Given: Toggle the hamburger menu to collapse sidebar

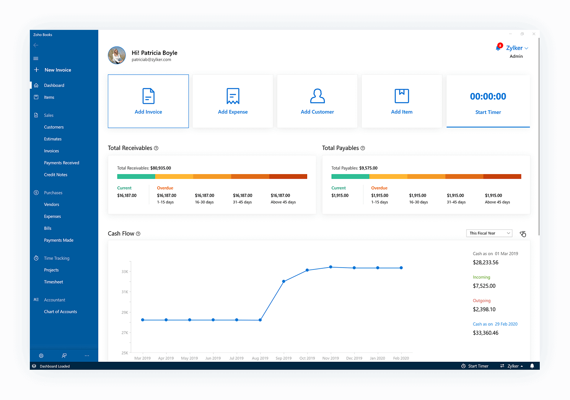Looking at the screenshot, I should tap(36, 59).
